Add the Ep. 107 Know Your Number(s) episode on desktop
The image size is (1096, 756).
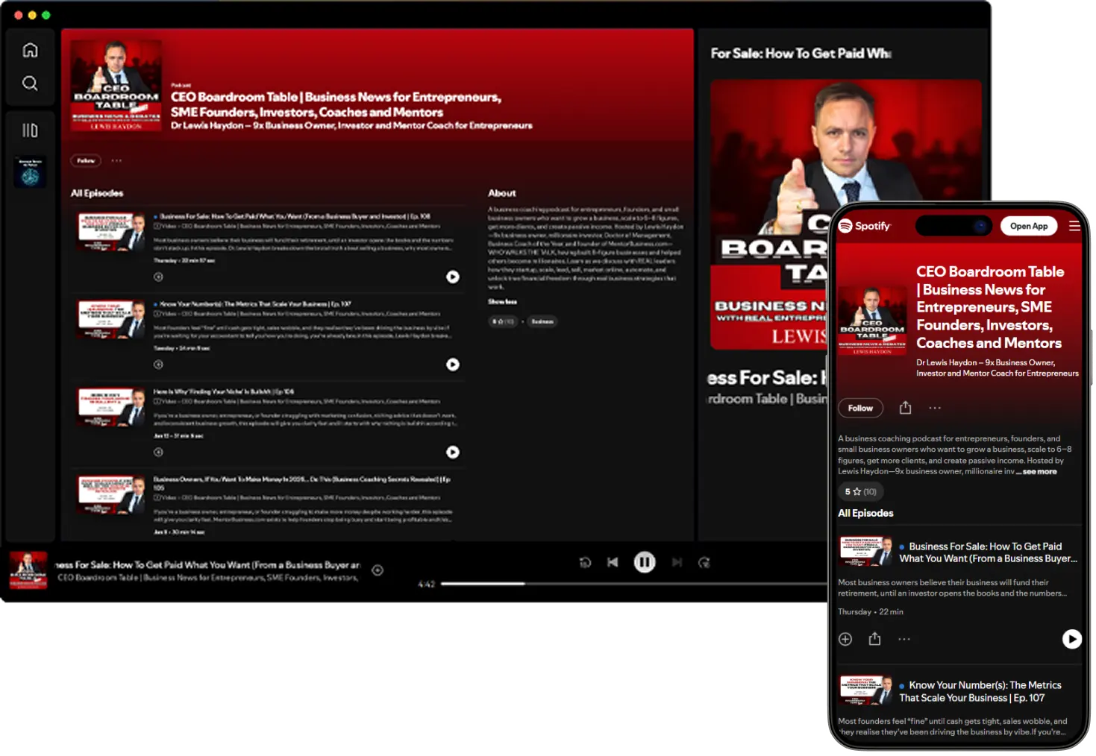coord(158,365)
